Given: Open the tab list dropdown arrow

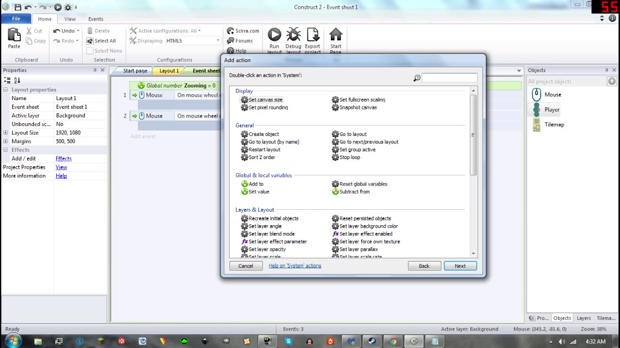Looking at the screenshot, I should [519, 71].
